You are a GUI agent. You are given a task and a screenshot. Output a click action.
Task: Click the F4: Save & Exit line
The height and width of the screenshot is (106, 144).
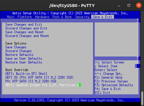coord(108,89)
